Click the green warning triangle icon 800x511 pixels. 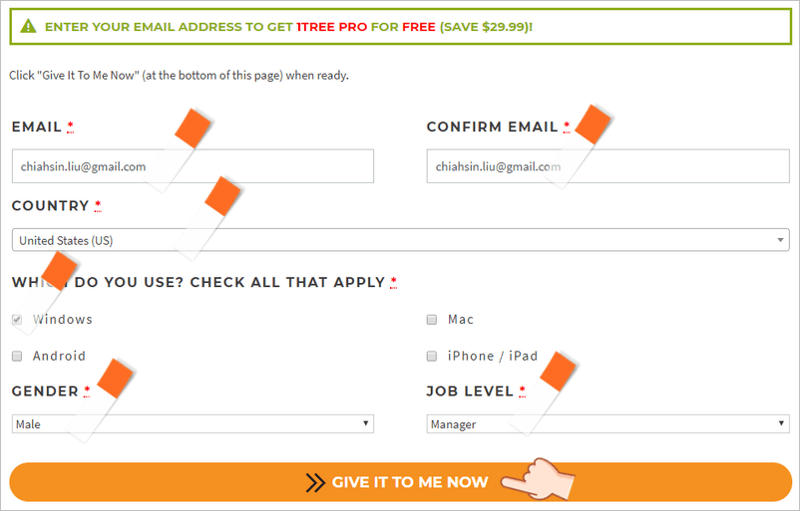(x=28, y=26)
